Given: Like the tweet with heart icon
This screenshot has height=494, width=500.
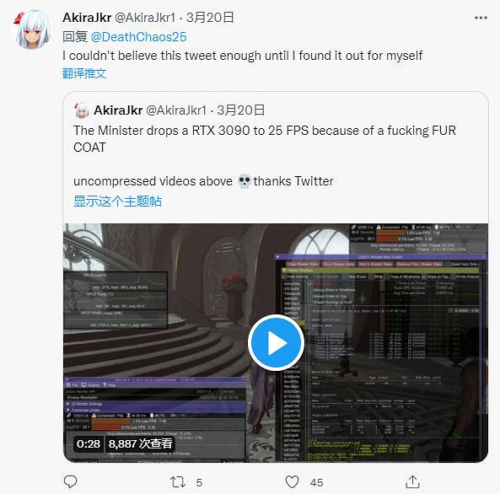Looking at the screenshot, I should click(x=292, y=482).
